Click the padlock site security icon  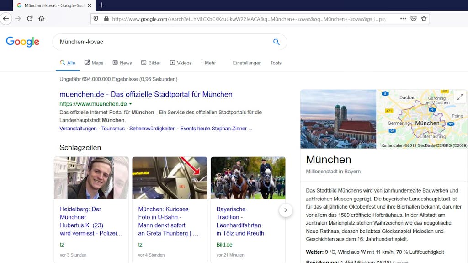(x=106, y=19)
